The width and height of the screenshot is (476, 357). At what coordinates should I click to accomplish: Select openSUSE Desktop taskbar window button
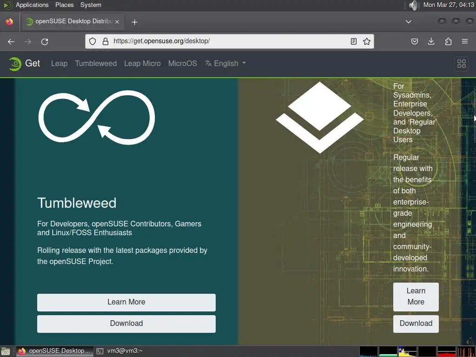click(55, 351)
